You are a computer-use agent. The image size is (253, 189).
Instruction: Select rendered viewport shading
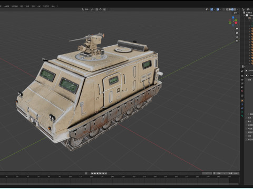click(235, 9)
